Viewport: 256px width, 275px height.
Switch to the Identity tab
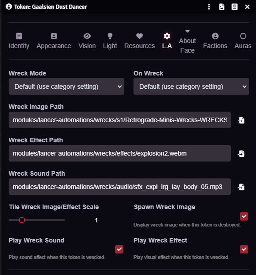tap(19, 41)
